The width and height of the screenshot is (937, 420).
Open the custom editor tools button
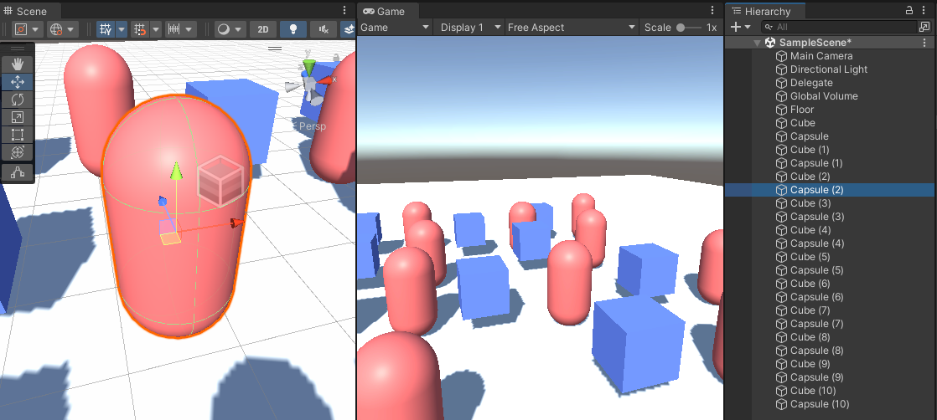18,172
